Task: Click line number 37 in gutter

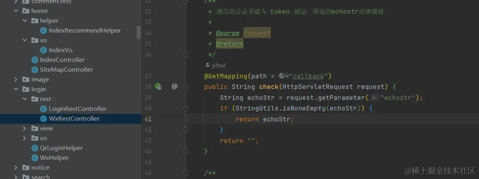Action: click(148, 76)
